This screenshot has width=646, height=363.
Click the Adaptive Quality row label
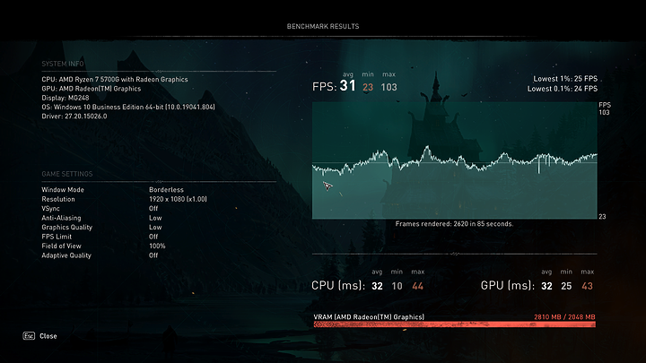[66, 255]
